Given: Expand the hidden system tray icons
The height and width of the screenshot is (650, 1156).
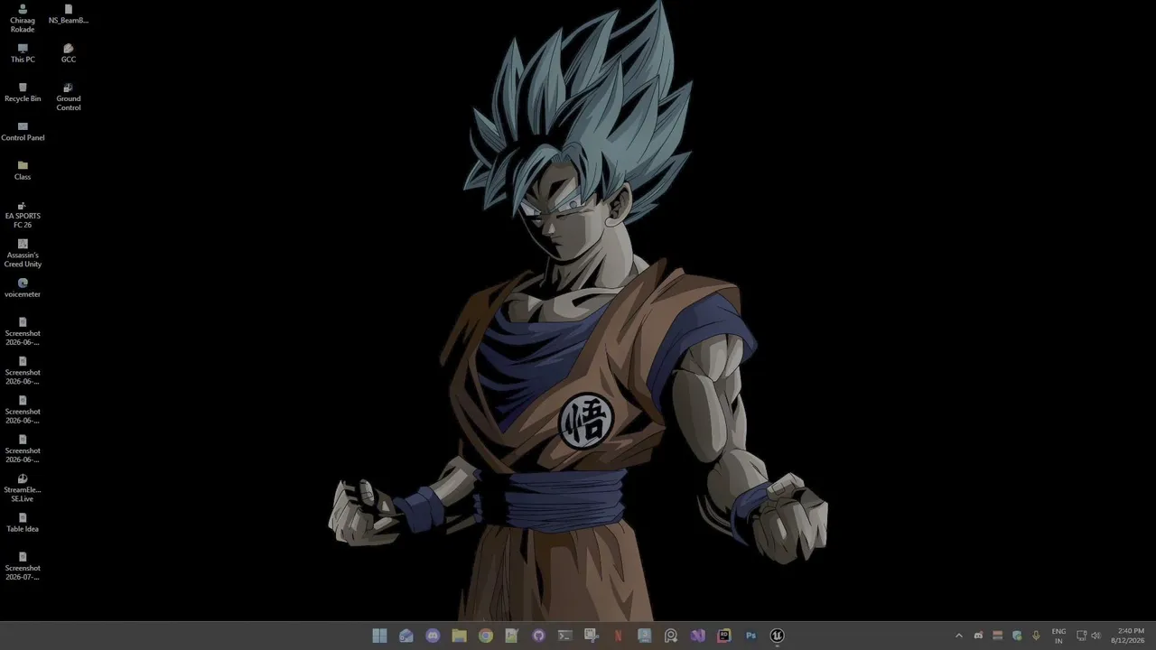Looking at the screenshot, I should click(959, 636).
